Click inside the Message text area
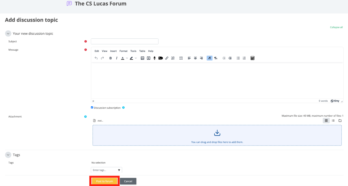The width and height of the screenshot is (348, 186). (x=217, y=80)
